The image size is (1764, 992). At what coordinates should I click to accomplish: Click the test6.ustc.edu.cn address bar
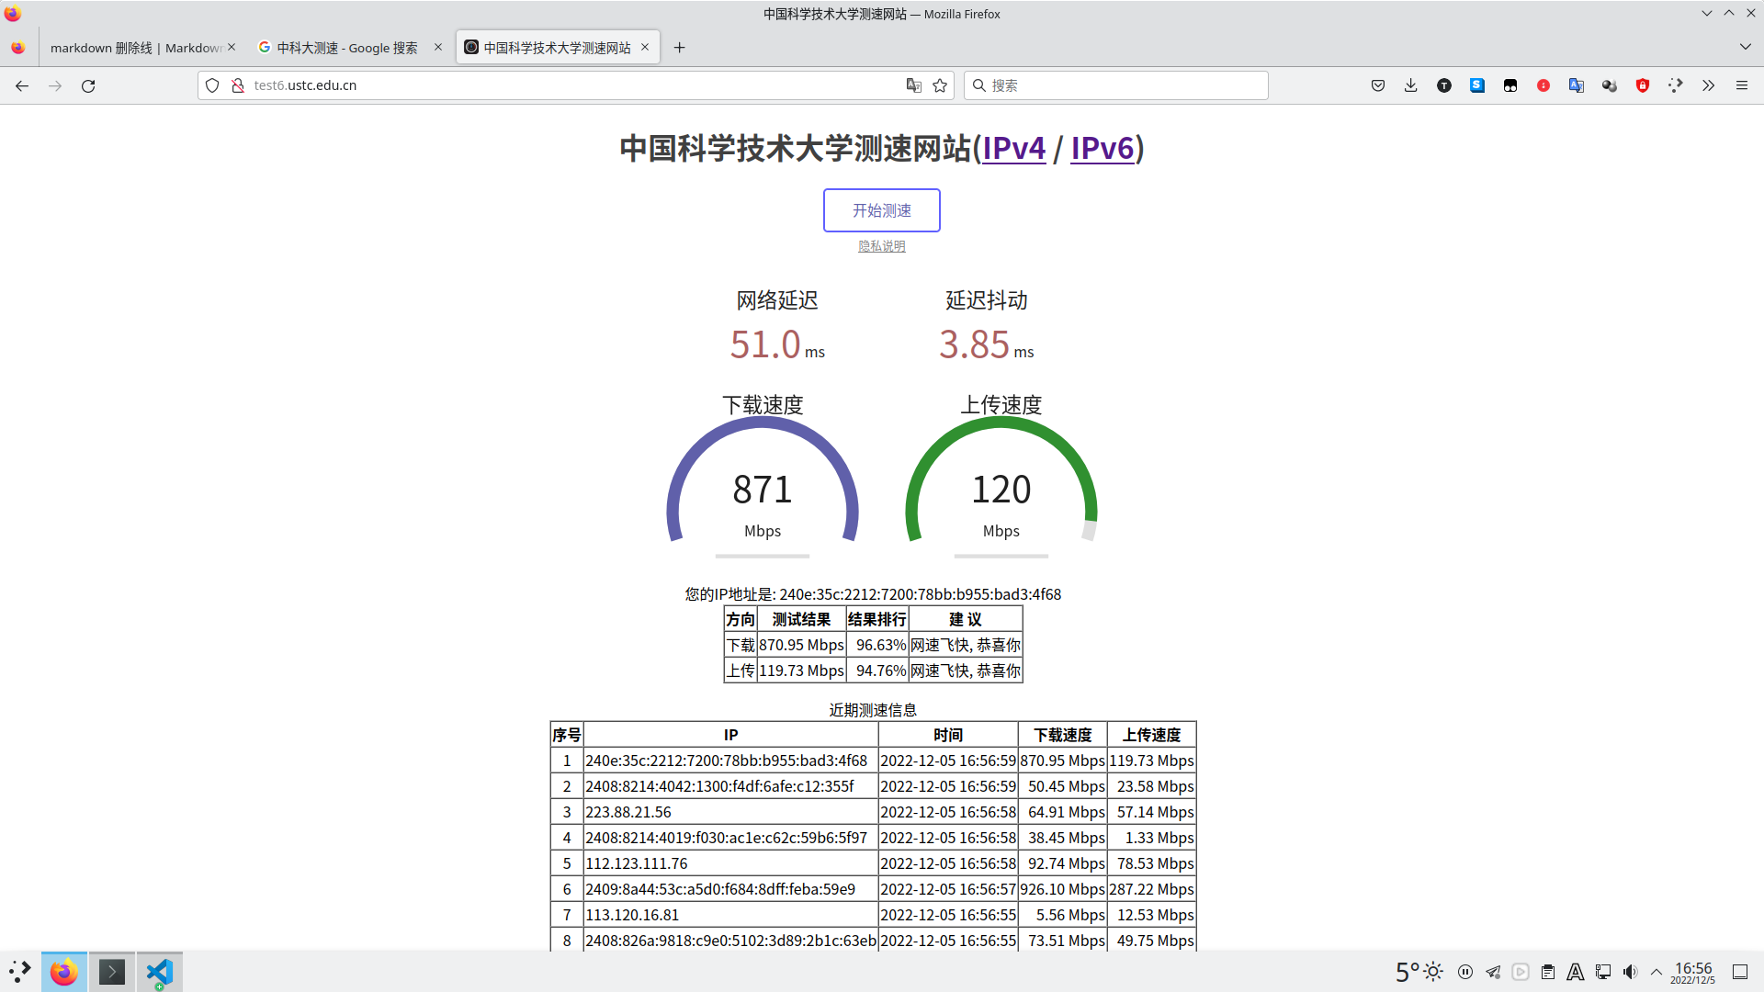[575, 85]
